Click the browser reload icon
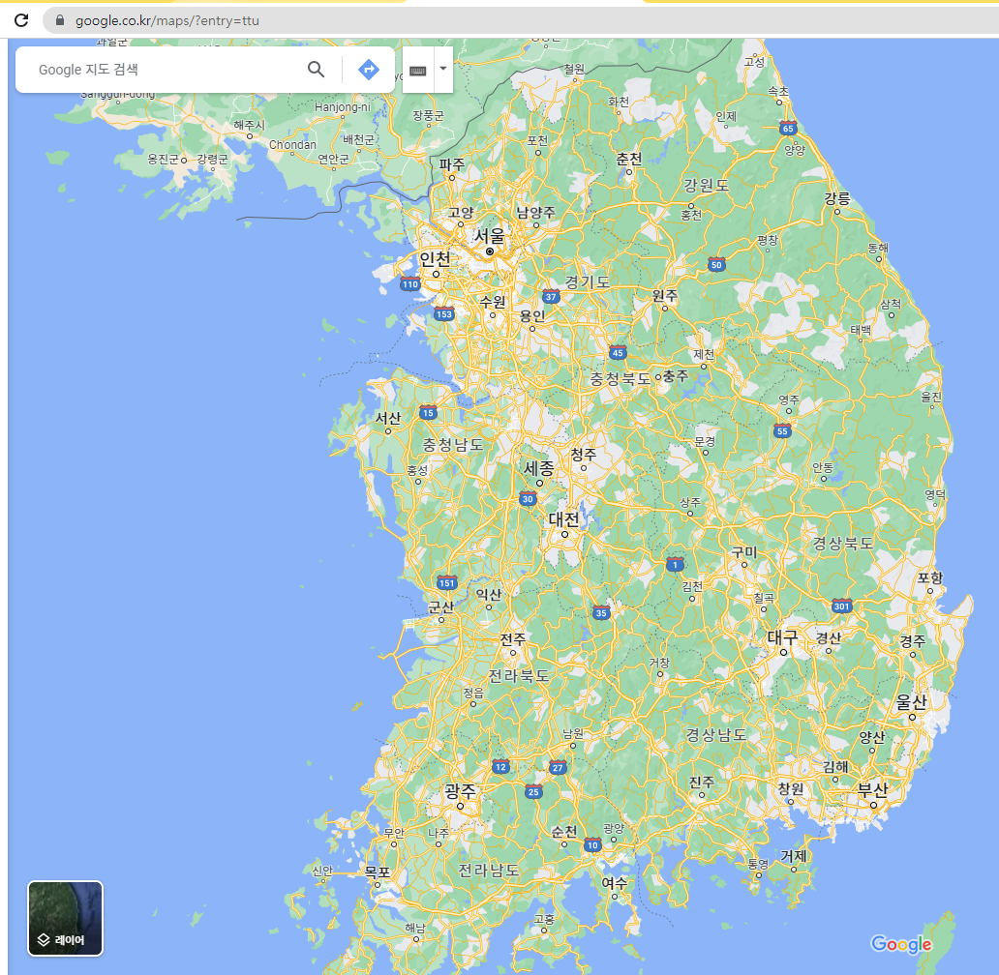 coord(21,20)
